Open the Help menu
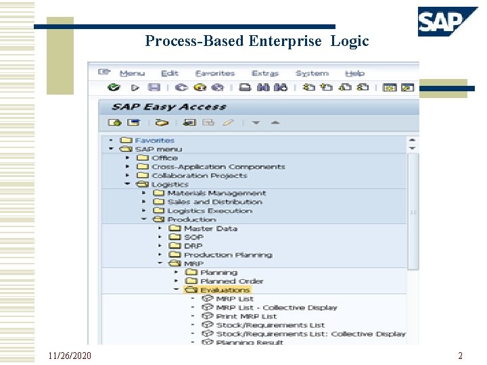This screenshot has width=487, height=365. pyautogui.click(x=354, y=74)
